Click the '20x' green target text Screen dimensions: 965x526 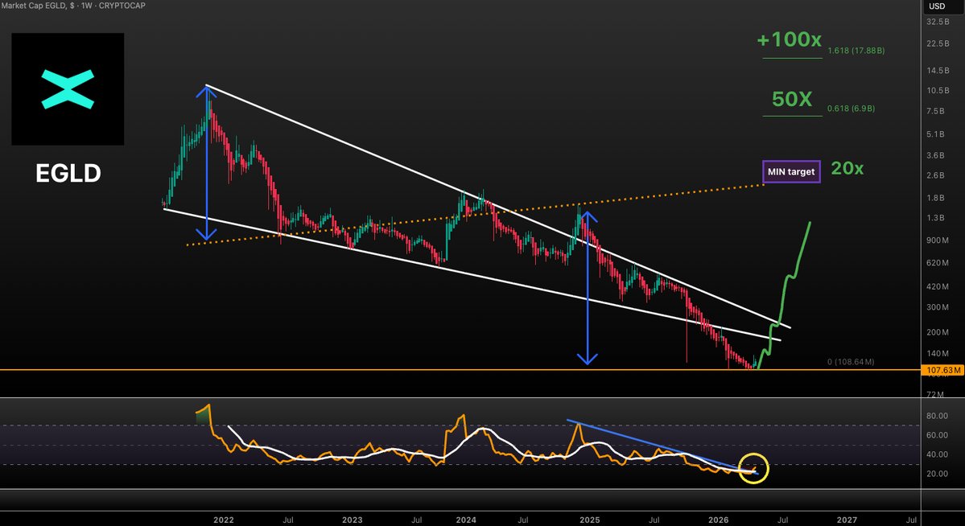[847, 168]
